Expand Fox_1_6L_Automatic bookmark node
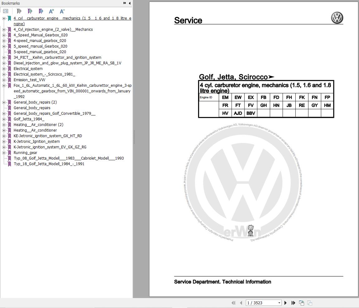This screenshot has width=359, height=308. coord(4,86)
